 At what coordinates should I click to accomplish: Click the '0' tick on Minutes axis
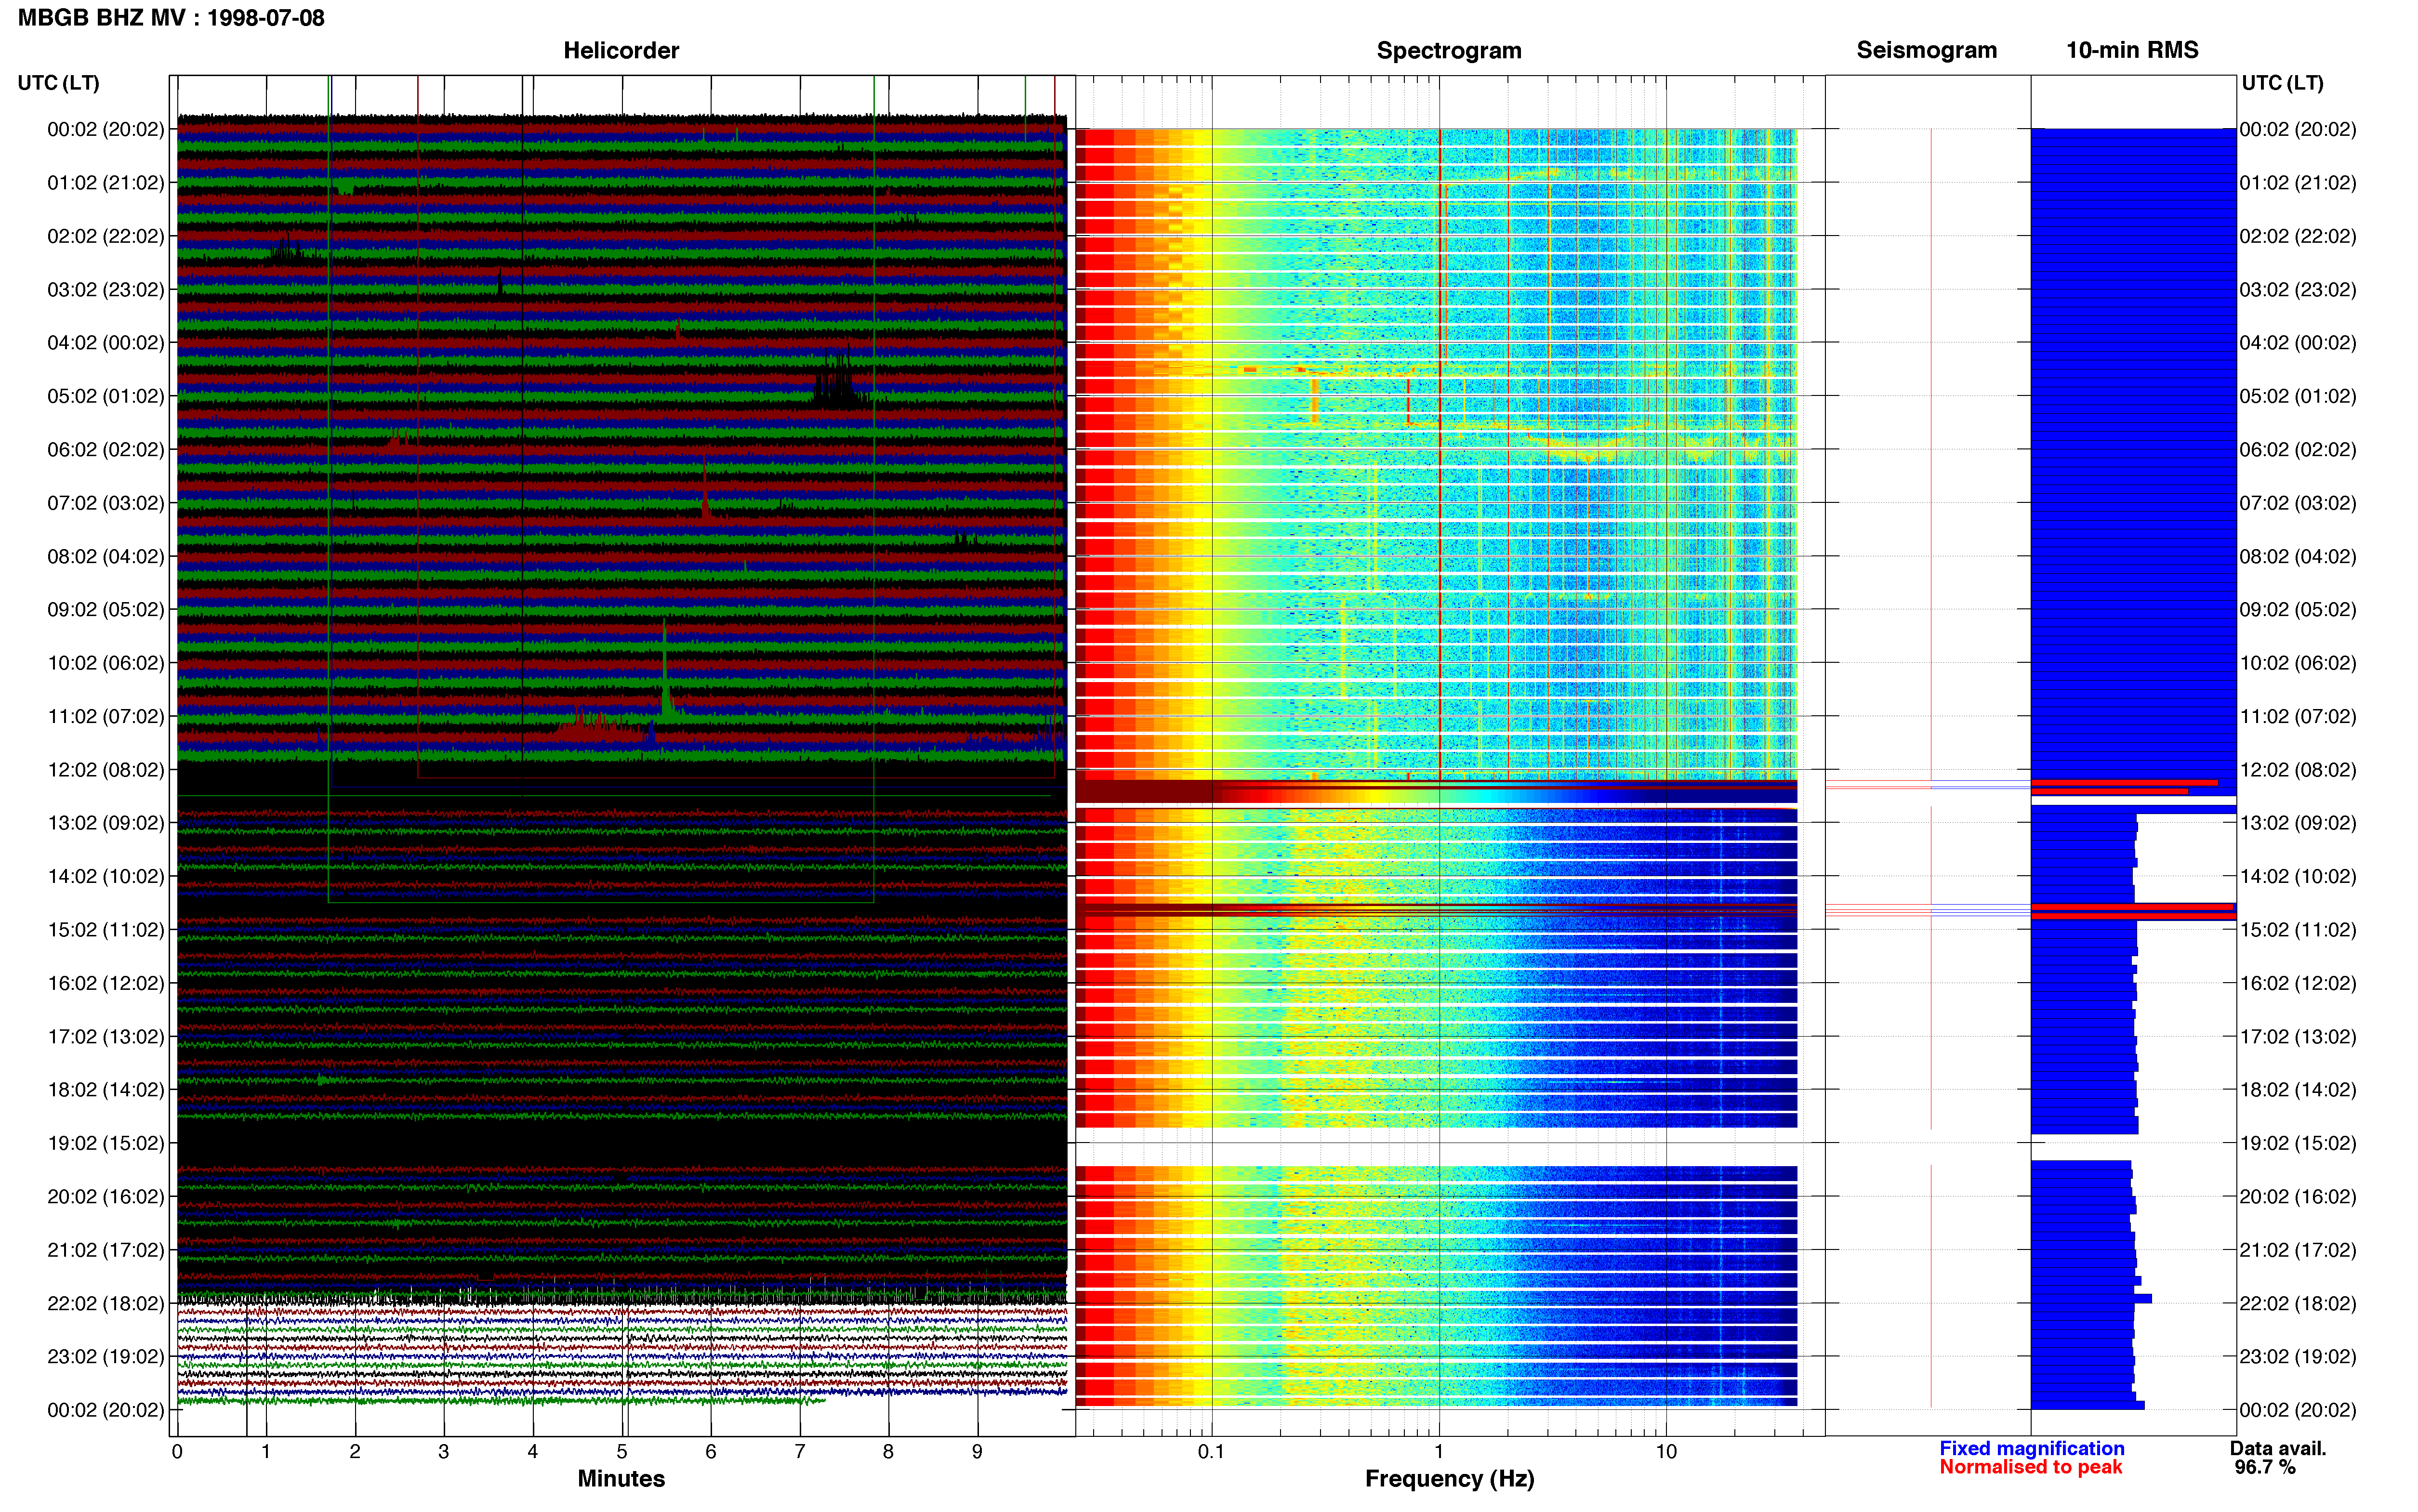pyautogui.click(x=177, y=1452)
